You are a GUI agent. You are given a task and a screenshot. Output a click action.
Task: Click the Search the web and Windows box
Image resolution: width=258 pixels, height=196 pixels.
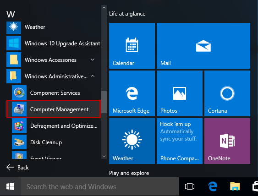point(100,187)
